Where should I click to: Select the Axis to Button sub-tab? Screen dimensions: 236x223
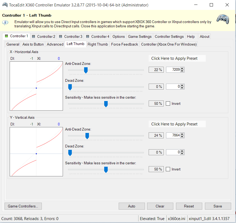(x=33, y=44)
